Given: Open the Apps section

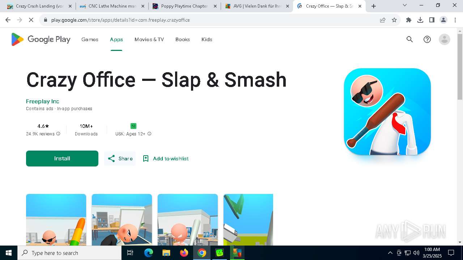Looking at the screenshot, I should [116, 39].
